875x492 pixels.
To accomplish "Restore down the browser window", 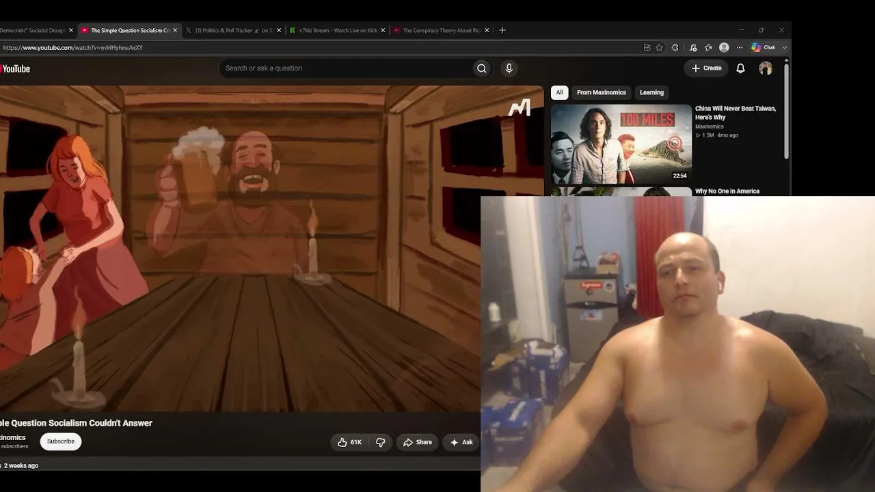I will (761, 30).
